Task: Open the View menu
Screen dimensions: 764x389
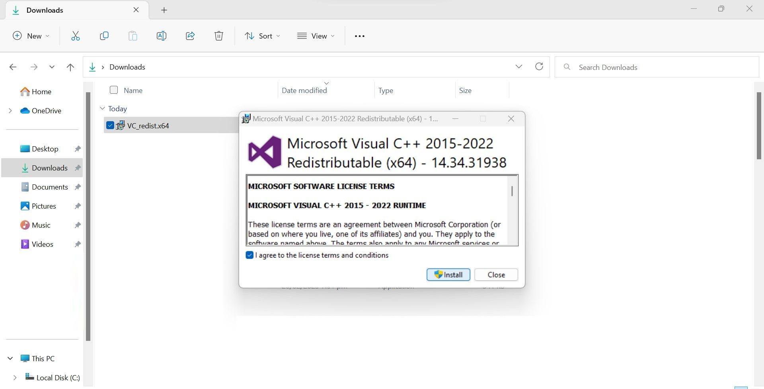Action: [x=316, y=36]
